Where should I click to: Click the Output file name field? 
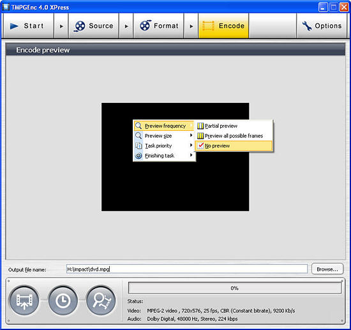[x=187, y=269]
